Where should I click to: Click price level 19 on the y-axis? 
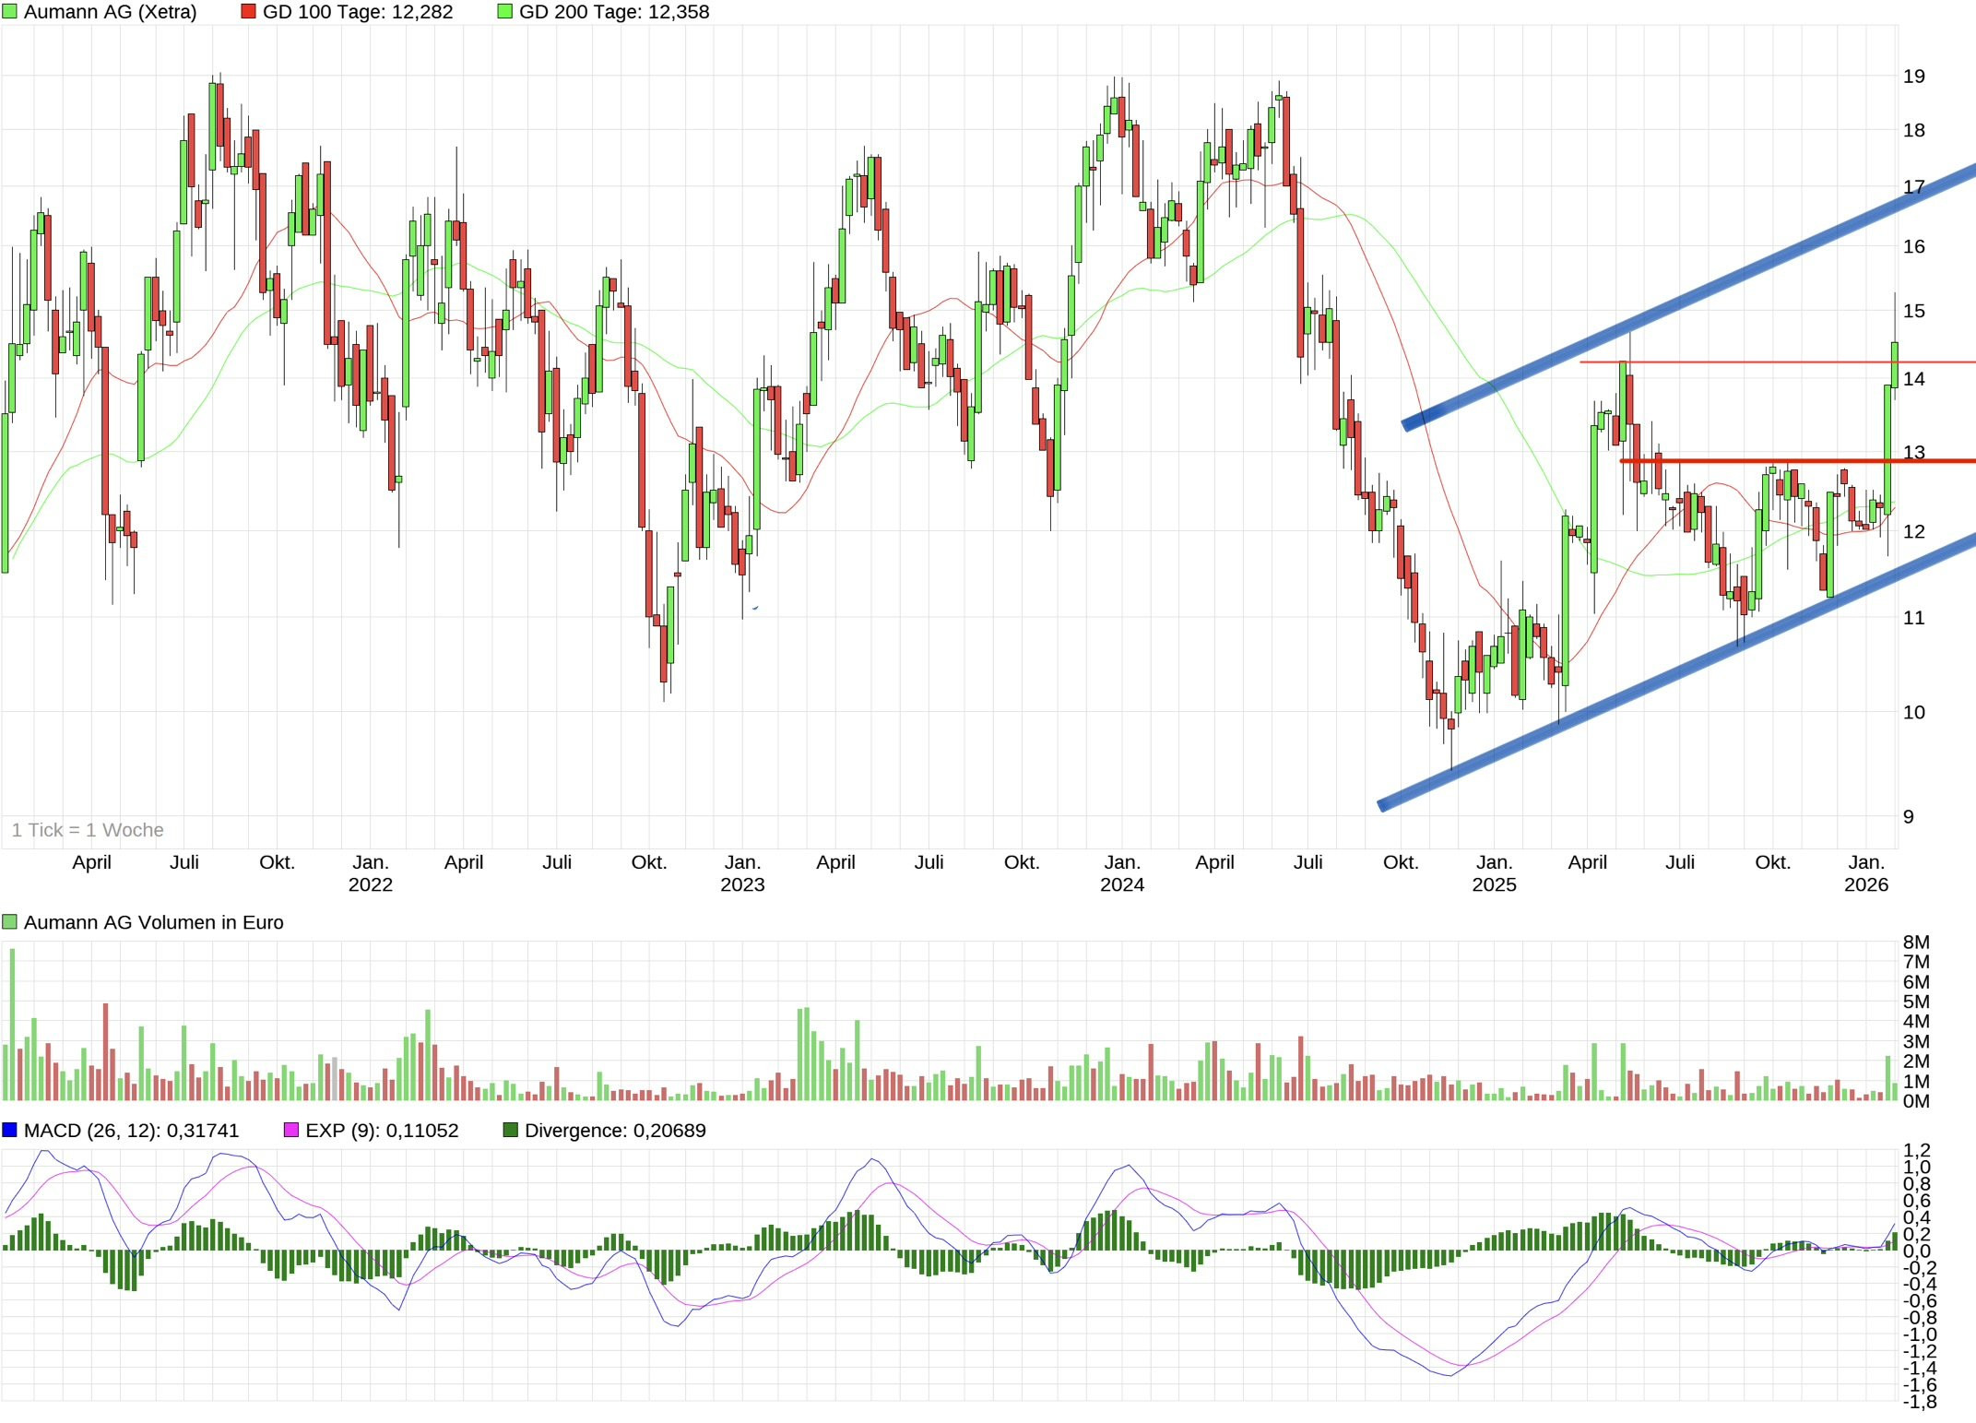pos(1913,77)
